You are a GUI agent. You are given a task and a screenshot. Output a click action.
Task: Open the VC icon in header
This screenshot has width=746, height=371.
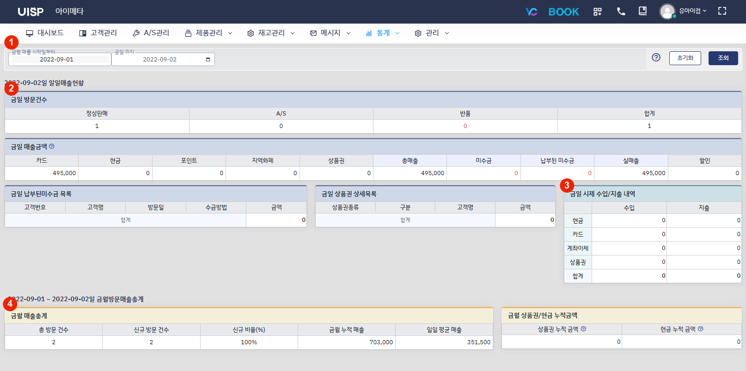[x=532, y=12]
